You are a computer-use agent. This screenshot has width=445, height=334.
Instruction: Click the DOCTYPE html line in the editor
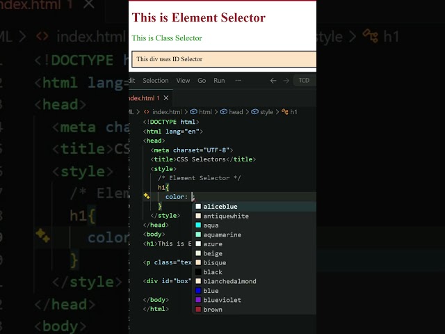click(x=171, y=122)
